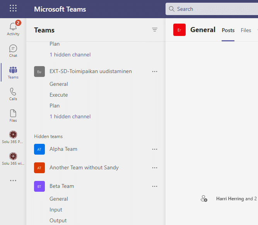Expand hidden channel link below EXT-SD-Toimipaikan Plan
258x225 pixels.
(x=70, y=116)
